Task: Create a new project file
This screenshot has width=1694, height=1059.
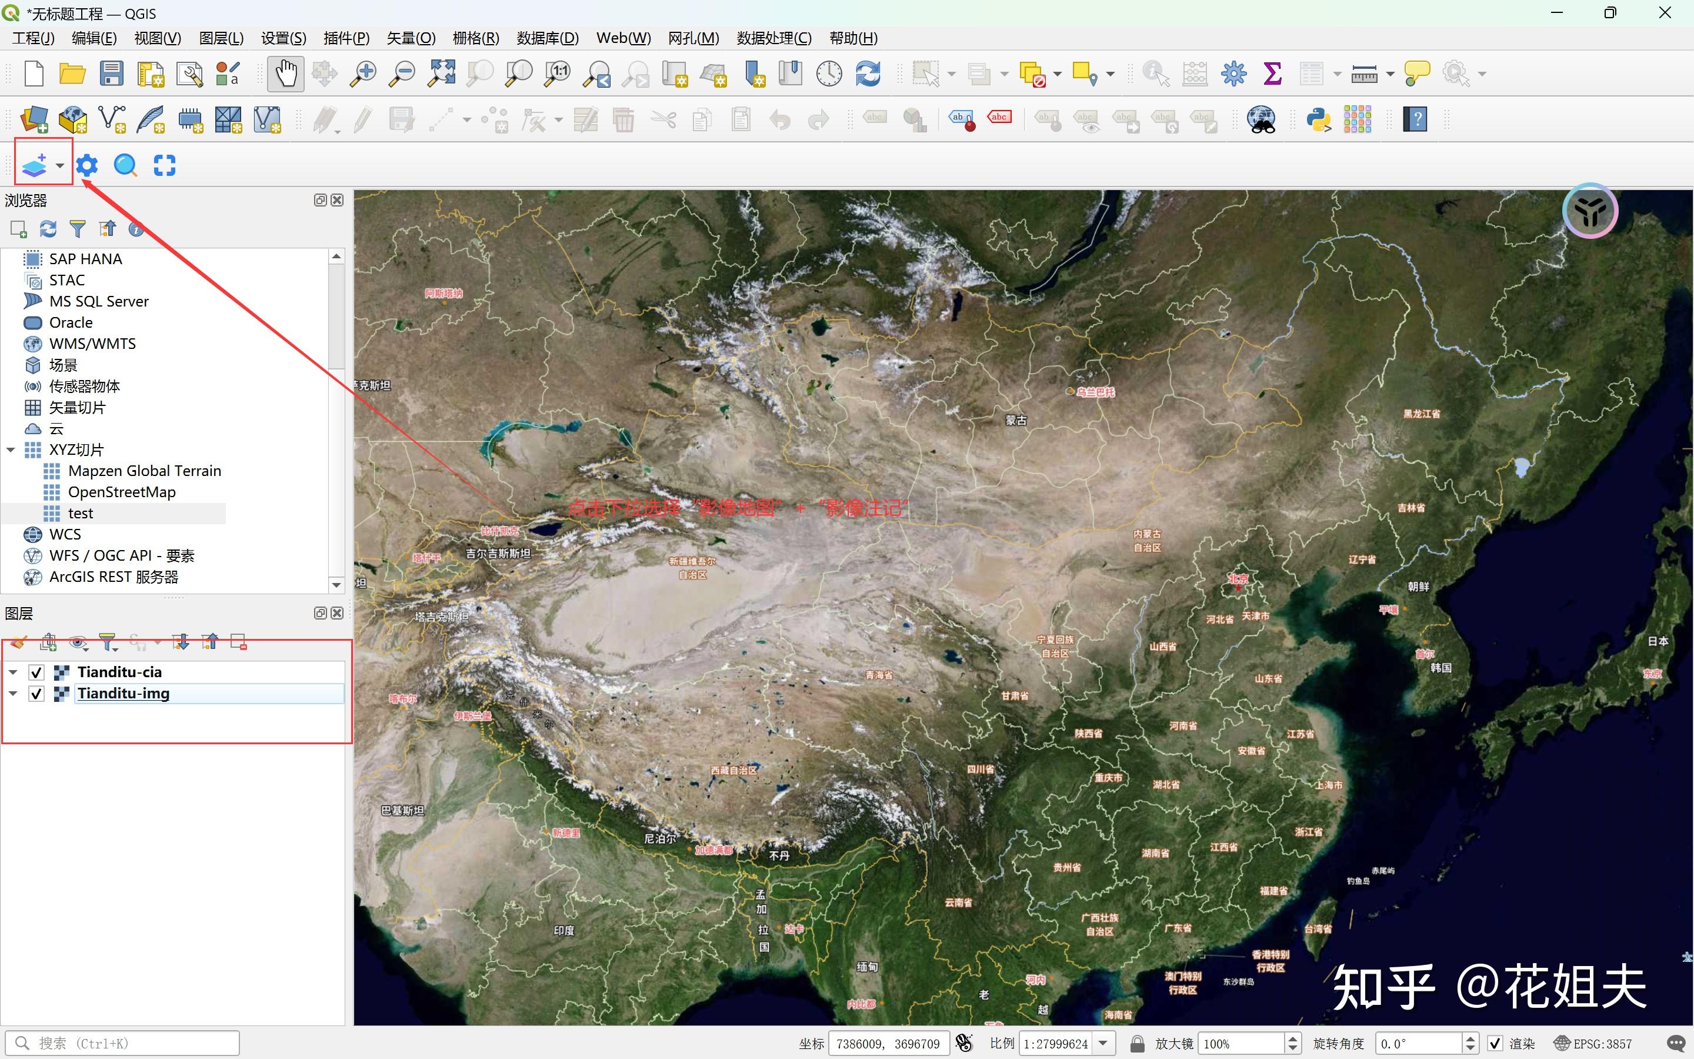Action: coord(34,74)
